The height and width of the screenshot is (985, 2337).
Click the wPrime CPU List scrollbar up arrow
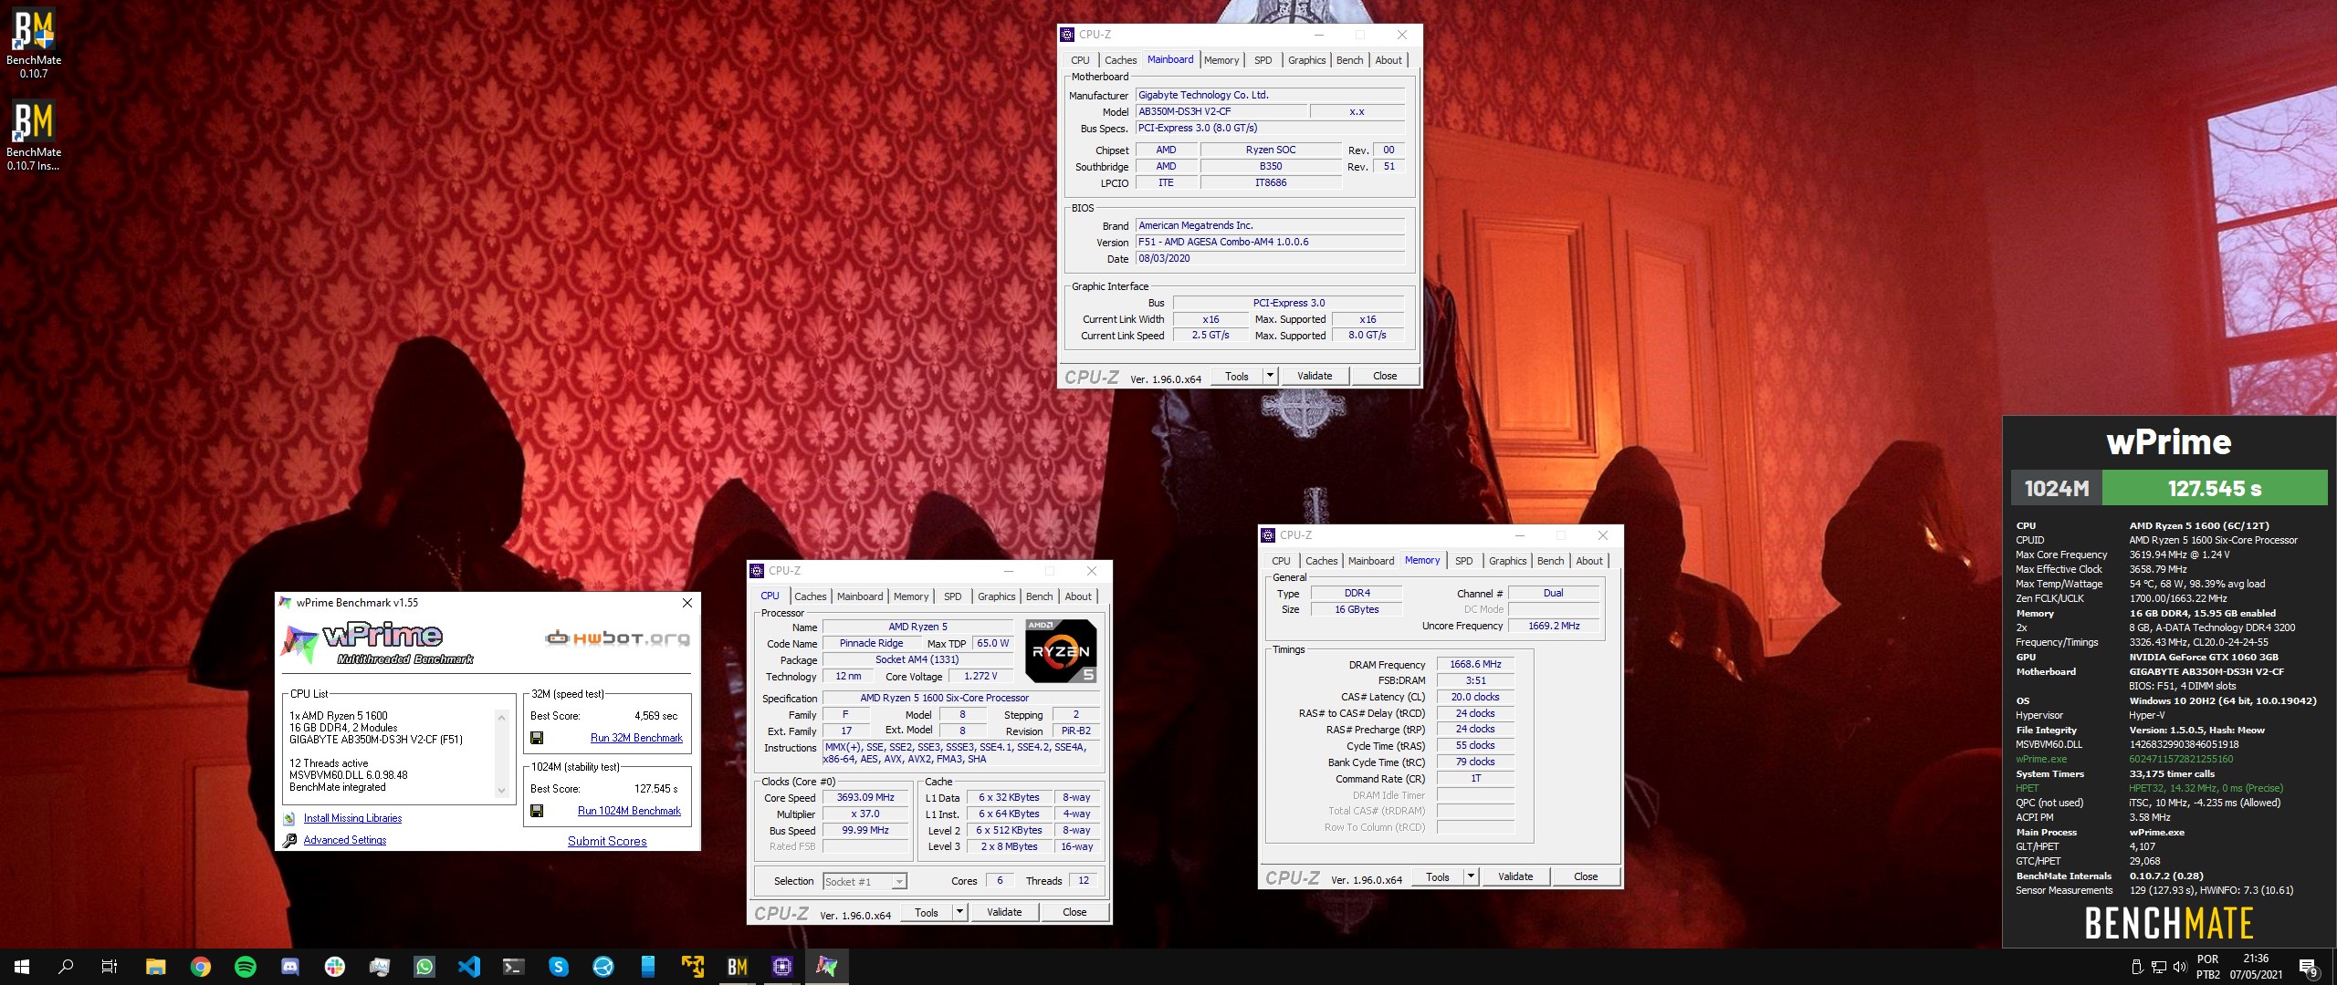[x=501, y=717]
